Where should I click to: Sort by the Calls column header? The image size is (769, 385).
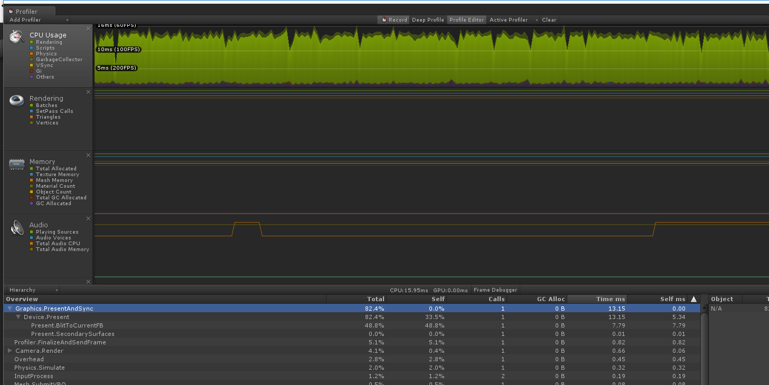(477, 299)
